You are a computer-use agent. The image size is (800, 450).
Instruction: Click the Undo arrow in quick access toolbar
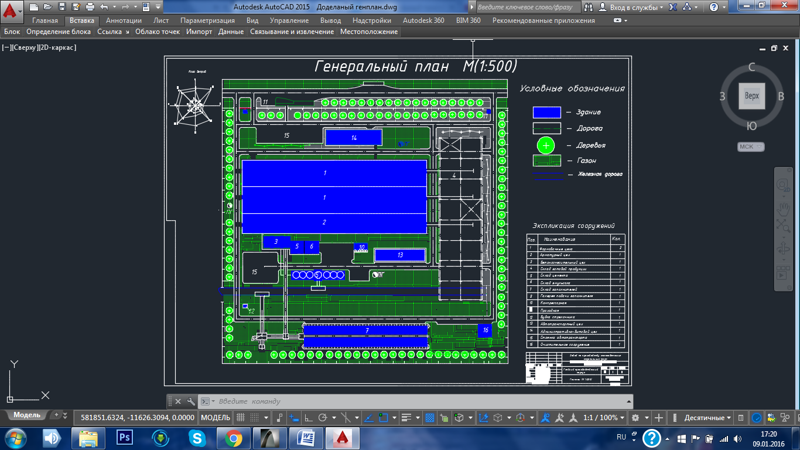pyautogui.click(x=104, y=7)
